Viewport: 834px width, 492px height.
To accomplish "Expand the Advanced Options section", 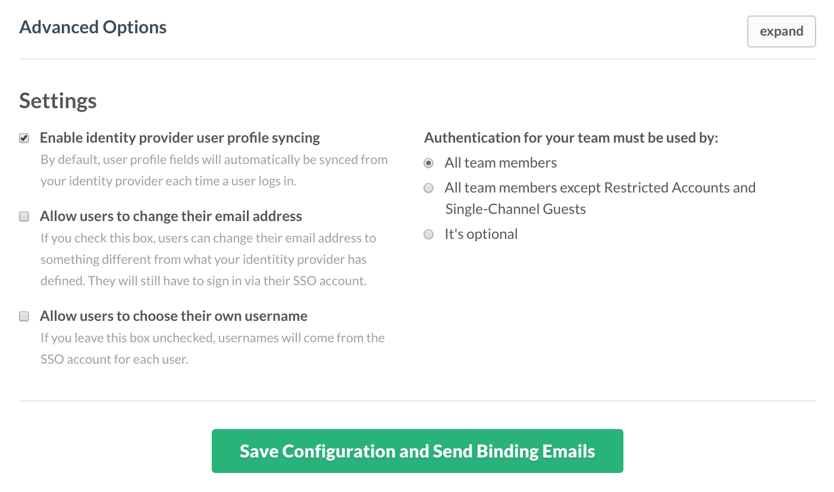I will 781,31.
